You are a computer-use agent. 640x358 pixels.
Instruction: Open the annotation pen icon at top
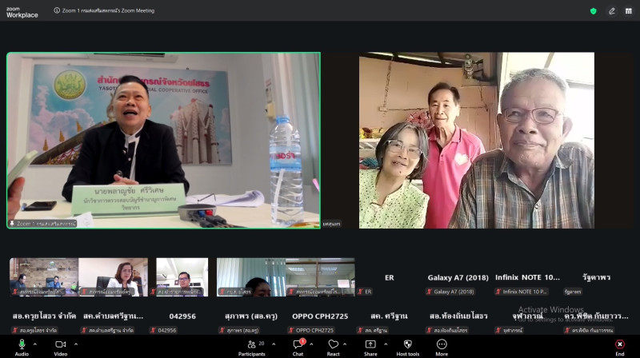612,10
